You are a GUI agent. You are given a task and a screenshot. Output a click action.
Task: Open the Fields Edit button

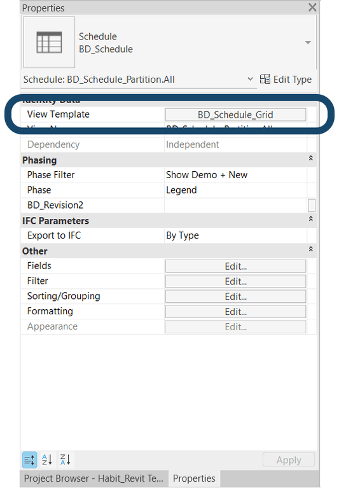click(235, 267)
